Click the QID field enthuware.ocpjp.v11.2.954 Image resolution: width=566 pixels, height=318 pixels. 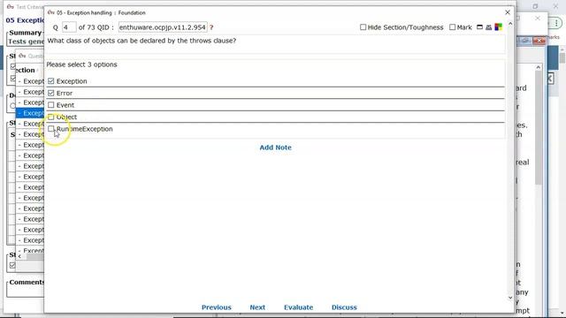(x=163, y=27)
